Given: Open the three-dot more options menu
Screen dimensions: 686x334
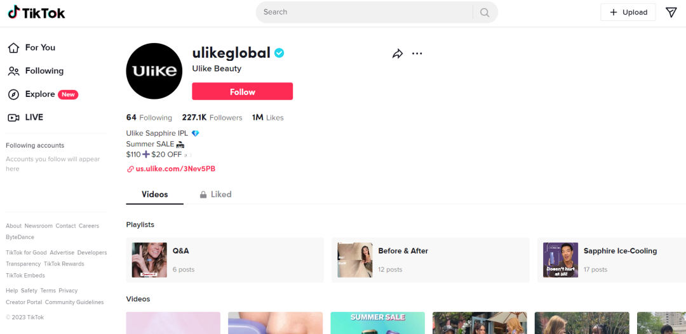Looking at the screenshot, I should click(417, 54).
